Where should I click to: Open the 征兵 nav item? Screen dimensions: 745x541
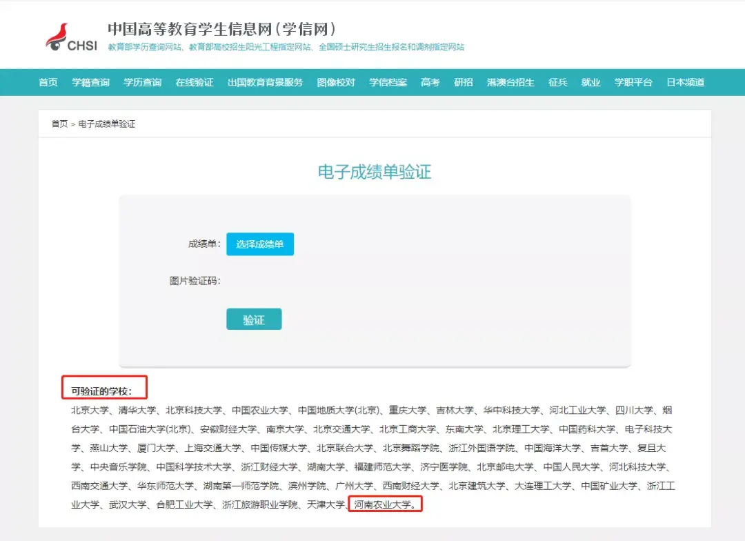pos(558,82)
